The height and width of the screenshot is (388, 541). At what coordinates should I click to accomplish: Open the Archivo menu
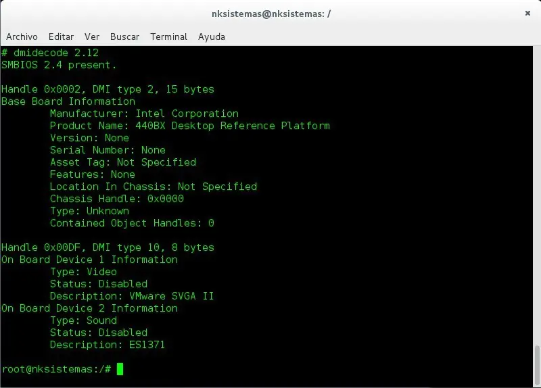coord(22,37)
